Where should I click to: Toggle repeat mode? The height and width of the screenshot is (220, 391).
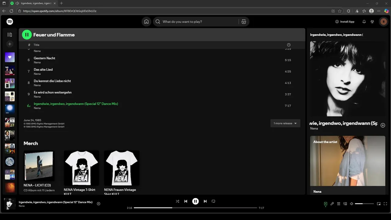pyautogui.click(x=214, y=201)
